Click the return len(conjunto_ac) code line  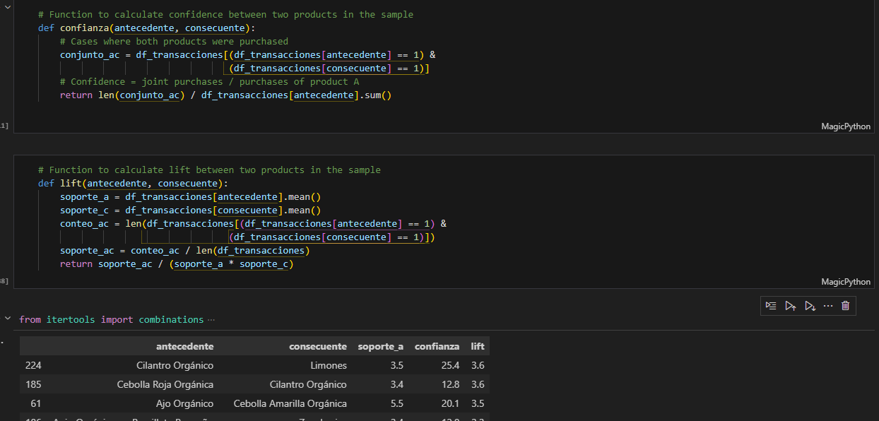coord(225,95)
